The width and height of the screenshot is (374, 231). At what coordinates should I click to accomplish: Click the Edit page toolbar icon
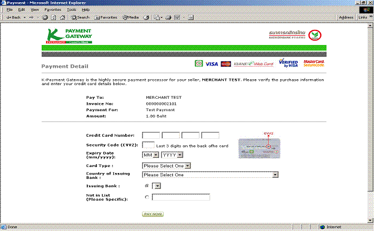(177, 17)
